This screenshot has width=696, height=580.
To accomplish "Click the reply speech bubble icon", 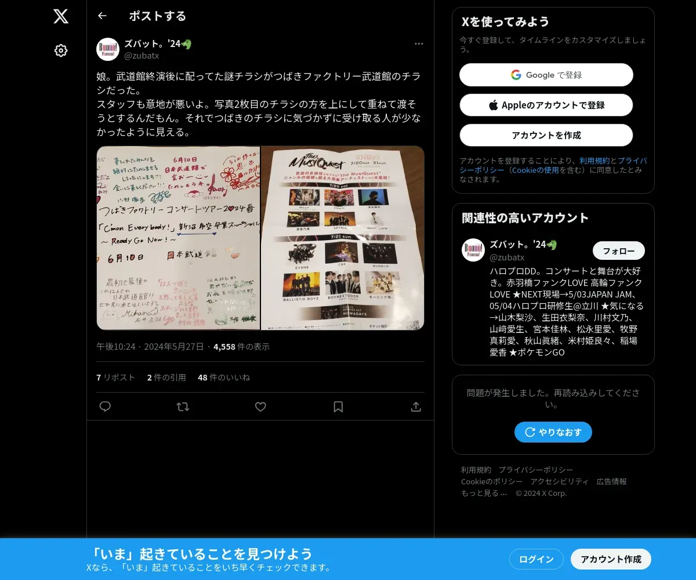I will (x=105, y=407).
